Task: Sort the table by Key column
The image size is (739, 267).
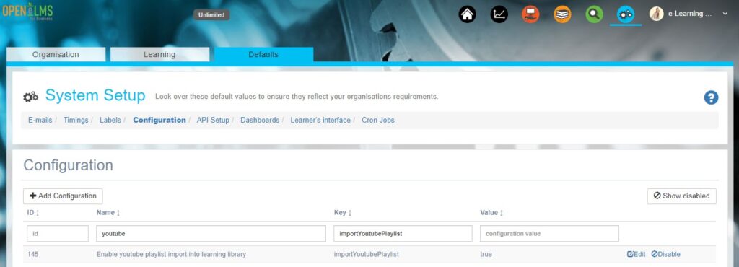Action: coord(343,213)
